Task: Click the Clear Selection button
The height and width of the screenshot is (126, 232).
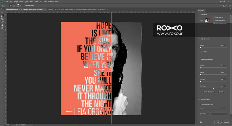Action: point(209,92)
